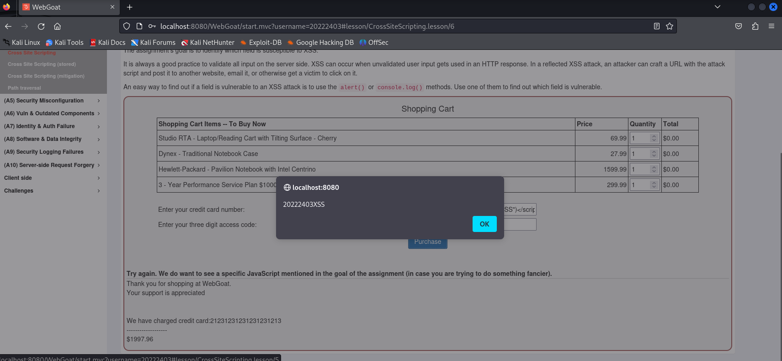Open Exploit-DB bookmark
The image size is (782, 361).
coord(261,43)
